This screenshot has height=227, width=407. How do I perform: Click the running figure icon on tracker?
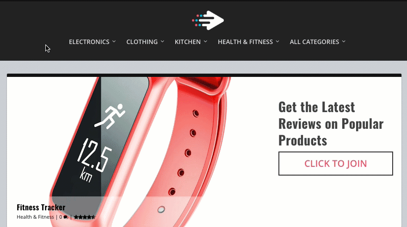coord(110,116)
